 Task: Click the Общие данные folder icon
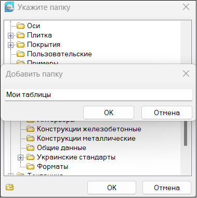(31, 148)
